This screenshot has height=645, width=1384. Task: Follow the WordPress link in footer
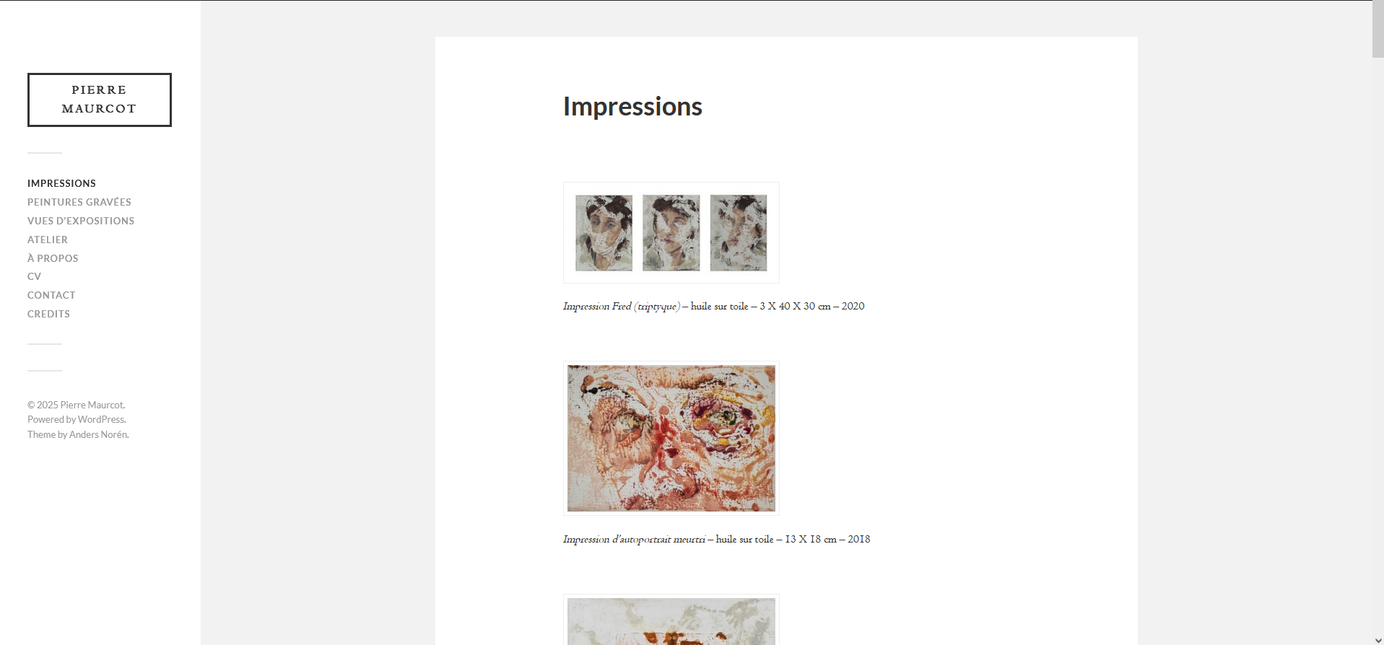tap(101, 419)
